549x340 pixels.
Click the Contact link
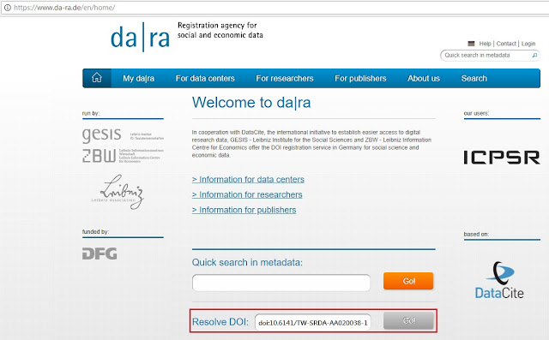[506, 44]
